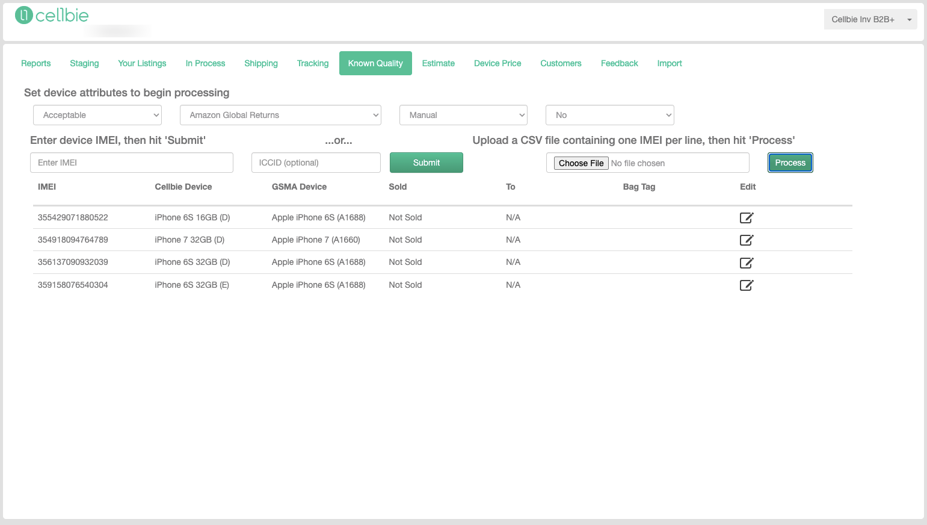Open the Cellbie Inv B2B+ account dropdown

pos(870,19)
